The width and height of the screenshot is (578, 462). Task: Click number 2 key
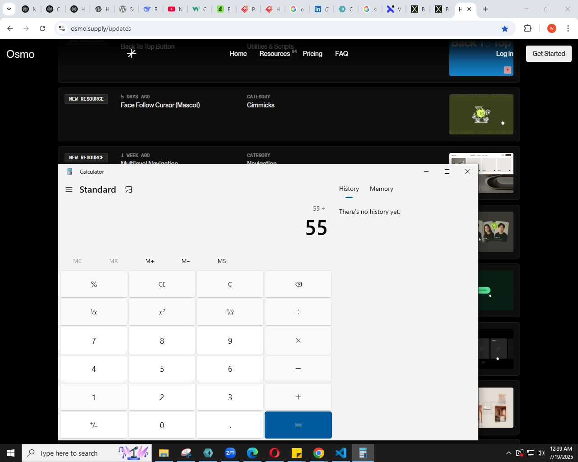pos(162,397)
